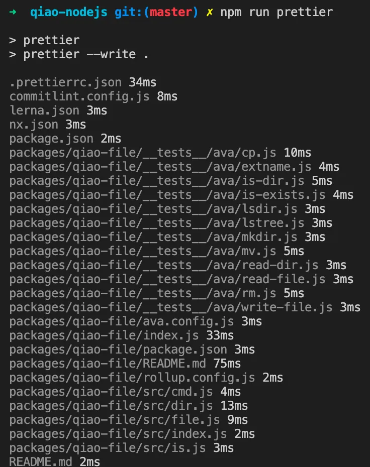
Task: Click the commitlint.config.js file path
Action: pyautogui.click(x=79, y=96)
